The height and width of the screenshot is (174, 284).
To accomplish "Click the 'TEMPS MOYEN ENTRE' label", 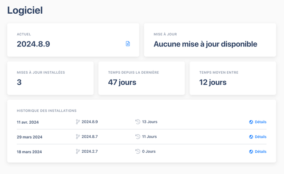I will [x=219, y=72].
